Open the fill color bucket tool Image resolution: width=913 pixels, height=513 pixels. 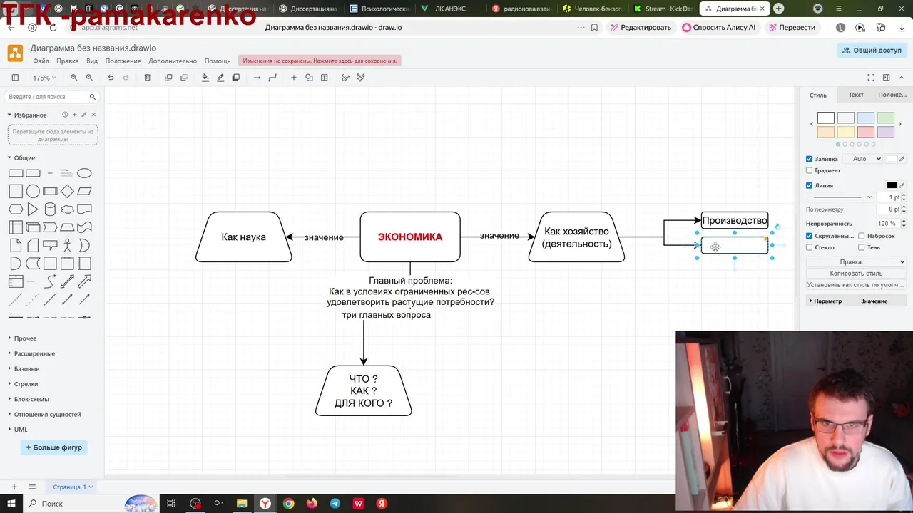coord(205,78)
